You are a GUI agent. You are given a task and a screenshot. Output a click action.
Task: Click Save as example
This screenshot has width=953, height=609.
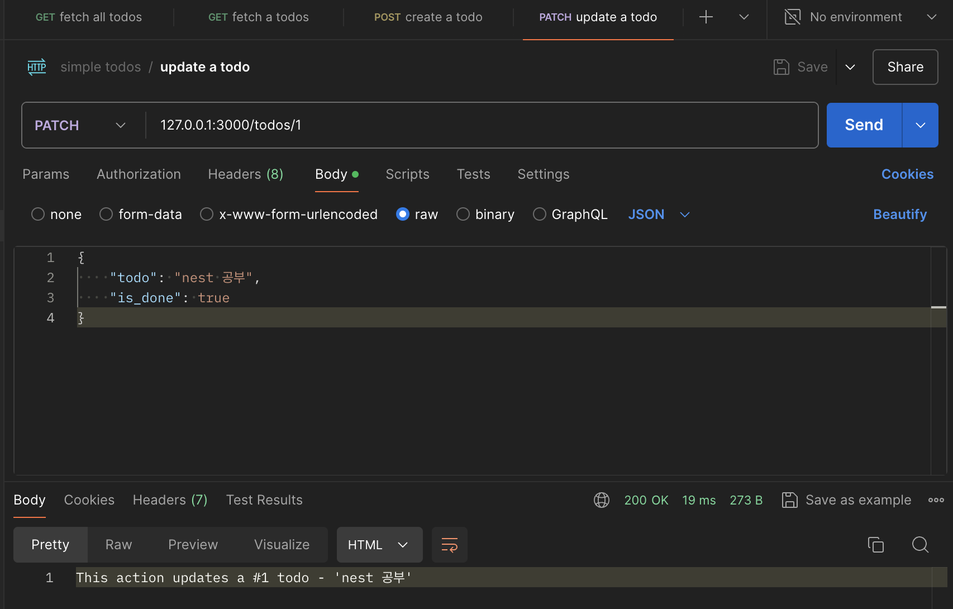(x=859, y=500)
